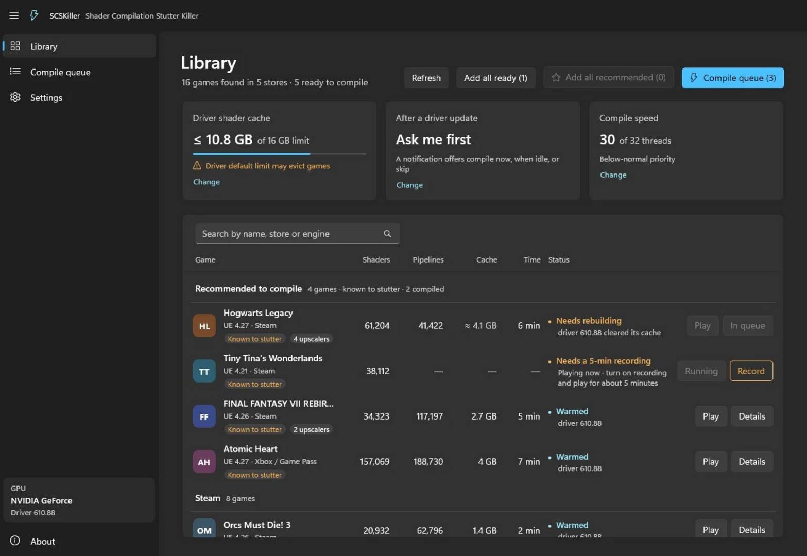Screen dimensions: 807x556
Task: Click the lightning icon on Compile queue button
Action: pyautogui.click(x=694, y=78)
